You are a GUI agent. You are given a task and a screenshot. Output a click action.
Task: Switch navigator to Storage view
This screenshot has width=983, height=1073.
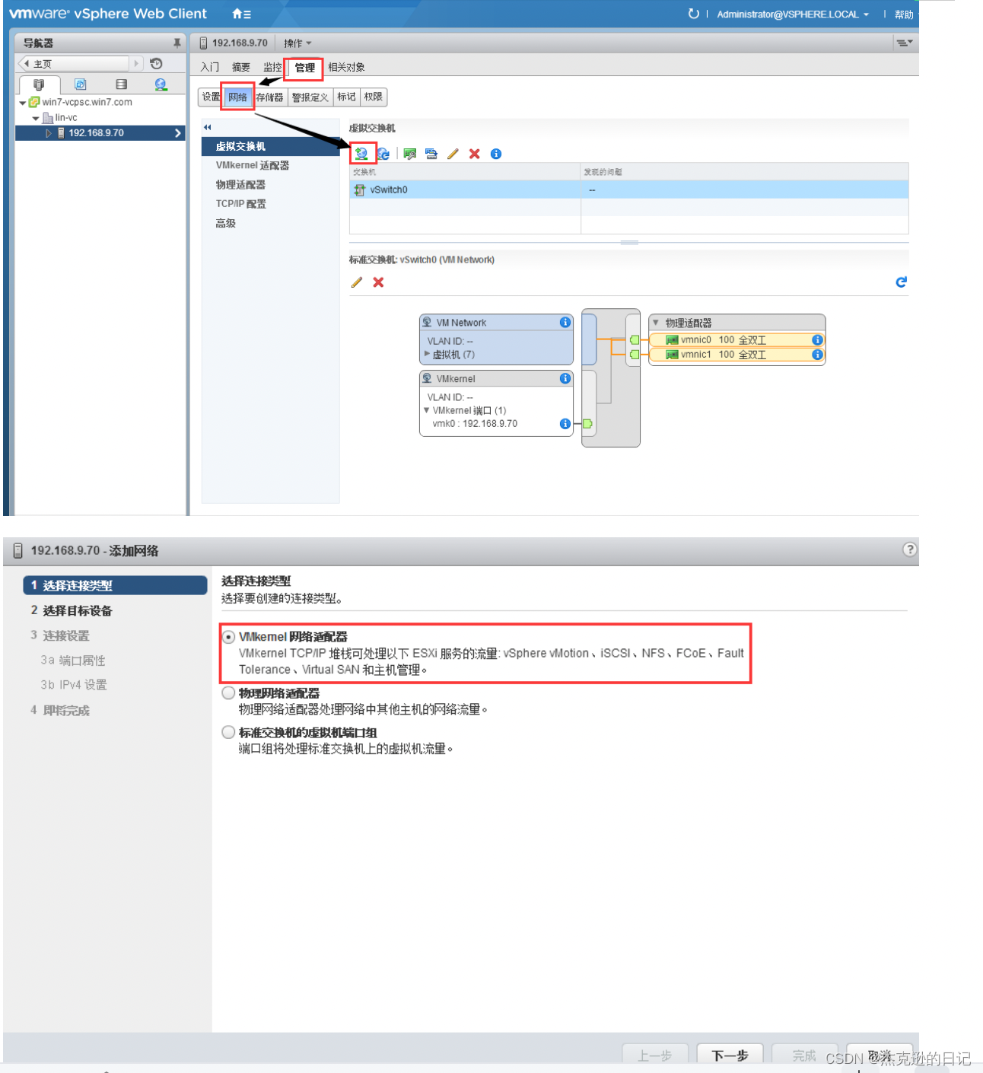point(121,84)
